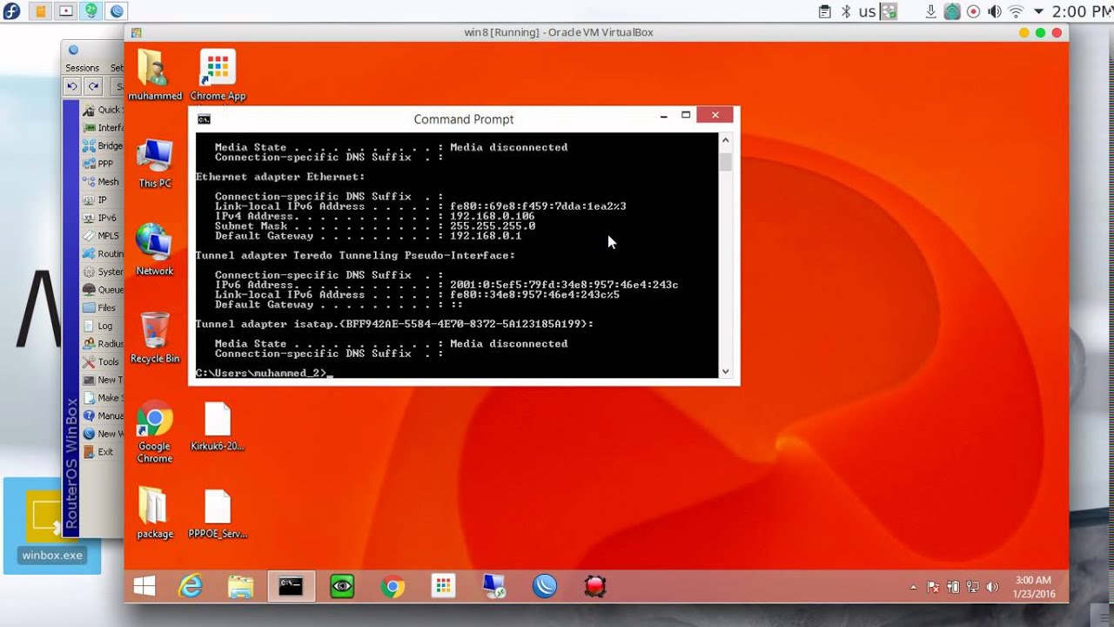Click the Command Prompt title bar icon
Image resolution: width=1114 pixels, height=627 pixels.
point(204,119)
